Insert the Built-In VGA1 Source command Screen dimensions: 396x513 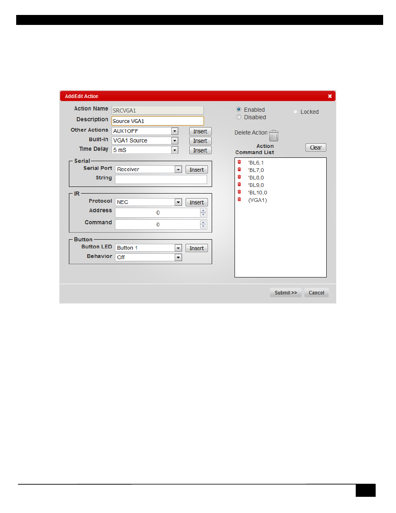click(200, 141)
